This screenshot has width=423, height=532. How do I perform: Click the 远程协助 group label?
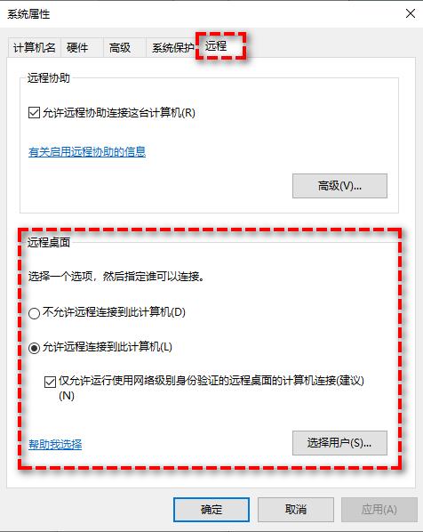point(49,78)
